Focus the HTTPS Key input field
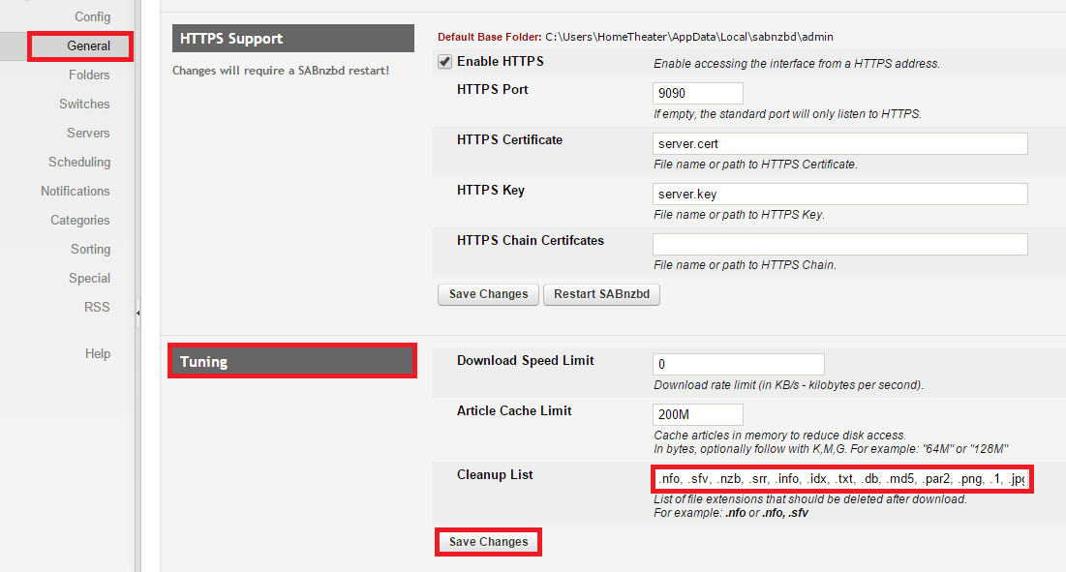1066x572 pixels. [x=839, y=194]
